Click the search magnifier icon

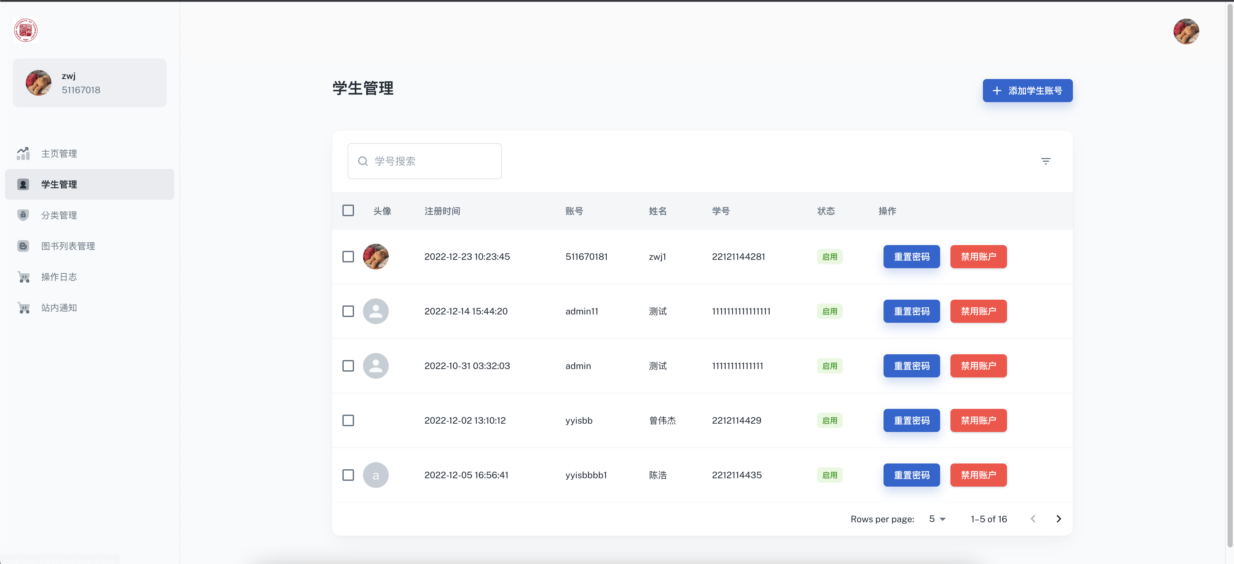point(363,161)
